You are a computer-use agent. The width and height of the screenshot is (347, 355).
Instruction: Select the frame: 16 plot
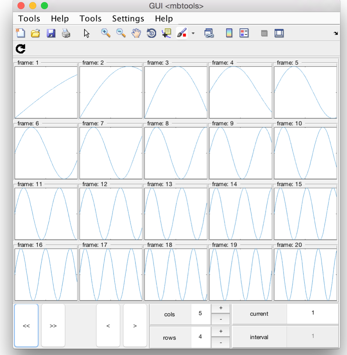click(x=46, y=274)
